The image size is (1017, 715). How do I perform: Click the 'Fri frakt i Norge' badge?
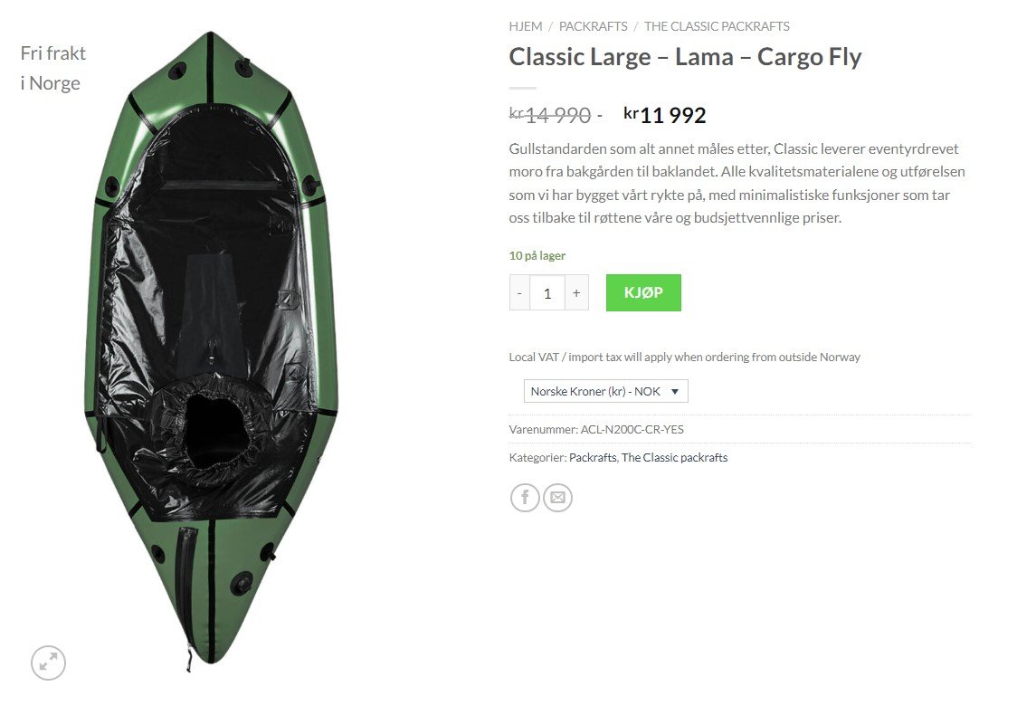(x=52, y=68)
